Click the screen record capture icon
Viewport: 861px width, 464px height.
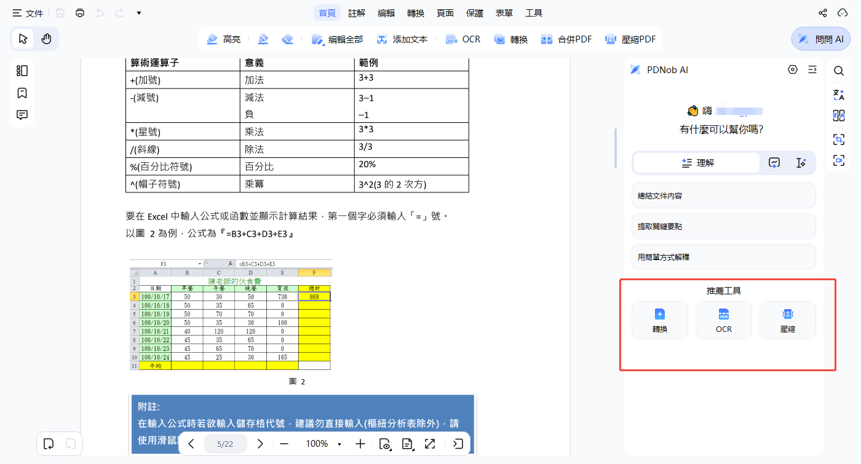click(839, 160)
